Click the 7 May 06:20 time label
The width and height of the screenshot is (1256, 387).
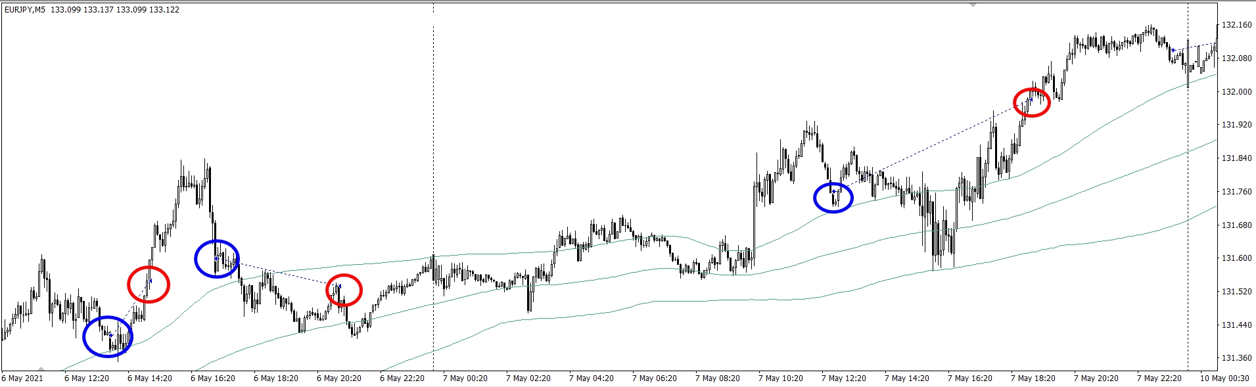[x=655, y=378]
